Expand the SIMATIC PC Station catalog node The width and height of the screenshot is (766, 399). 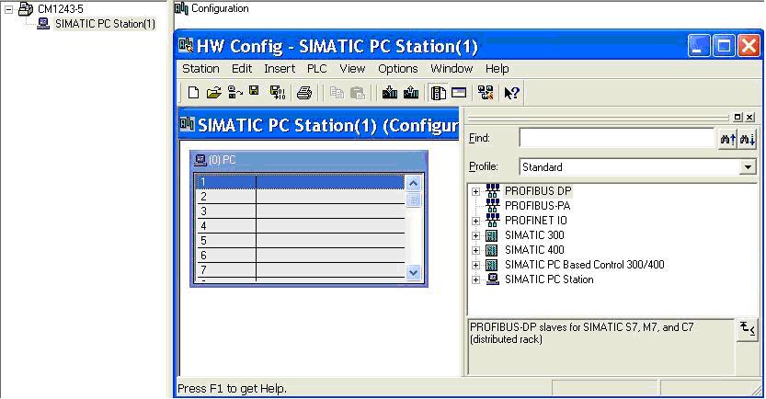(x=475, y=279)
